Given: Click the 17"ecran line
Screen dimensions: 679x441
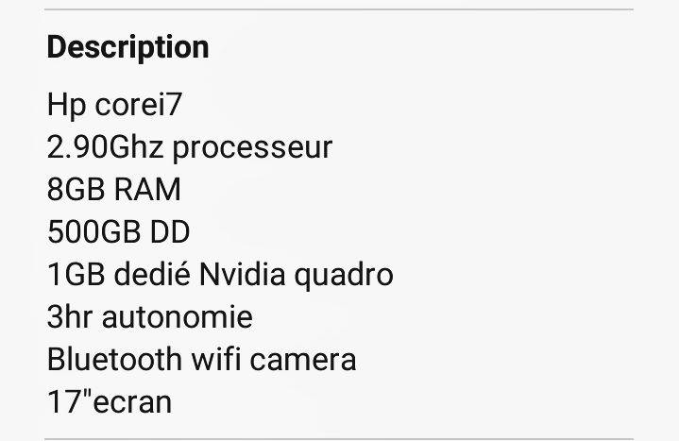Looking at the screenshot, I should [110, 401].
